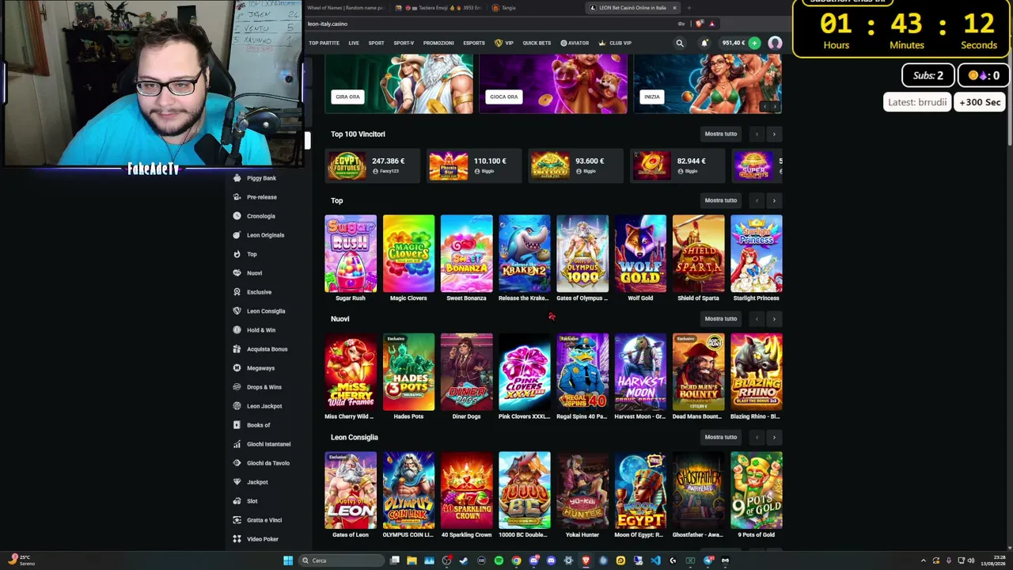Click the browser address bar URL
This screenshot has height=570, width=1013.
point(328,24)
